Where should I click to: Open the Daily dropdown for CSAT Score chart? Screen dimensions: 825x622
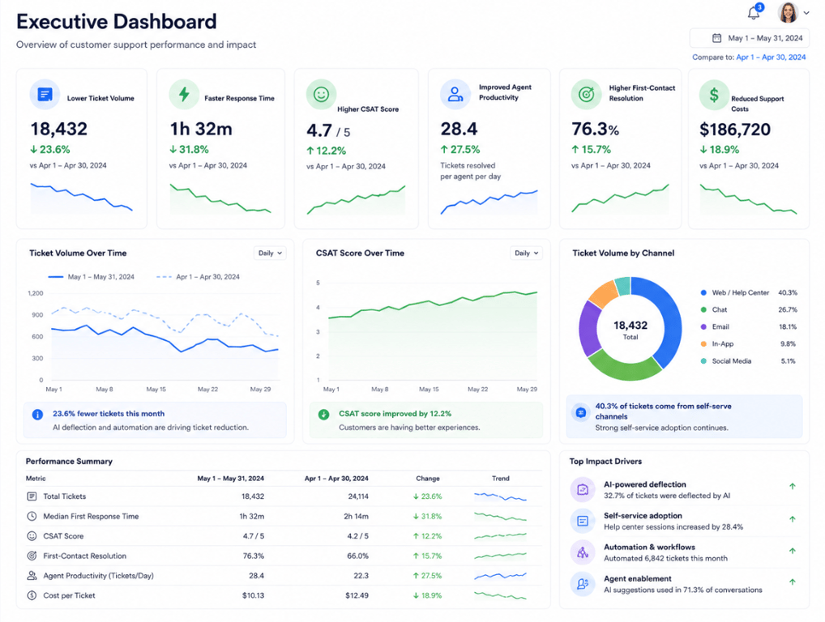(526, 253)
